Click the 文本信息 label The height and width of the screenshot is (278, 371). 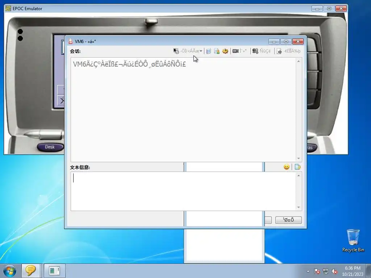click(80, 167)
